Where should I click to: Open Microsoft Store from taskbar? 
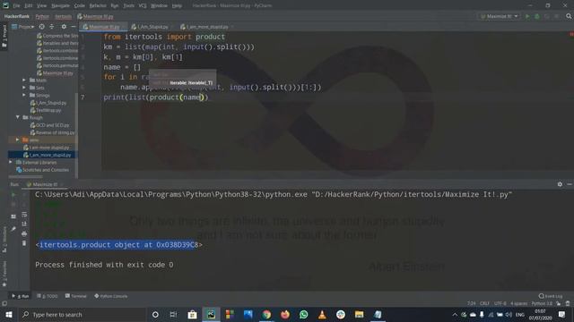[192, 314]
